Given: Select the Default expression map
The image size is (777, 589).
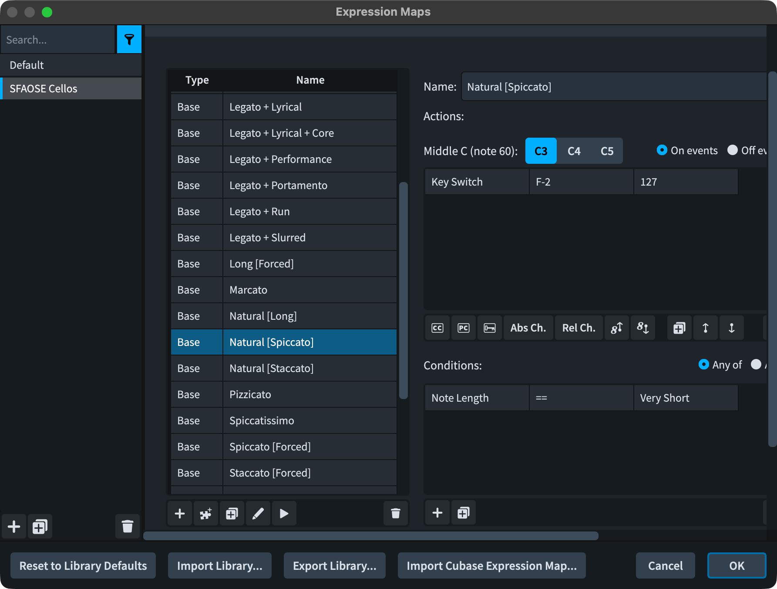Looking at the screenshot, I should pyautogui.click(x=71, y=65).
